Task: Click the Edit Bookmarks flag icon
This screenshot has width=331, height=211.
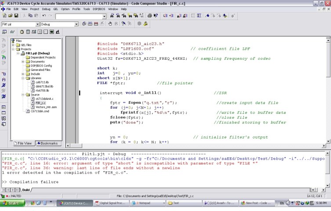Action: (225, 16)
